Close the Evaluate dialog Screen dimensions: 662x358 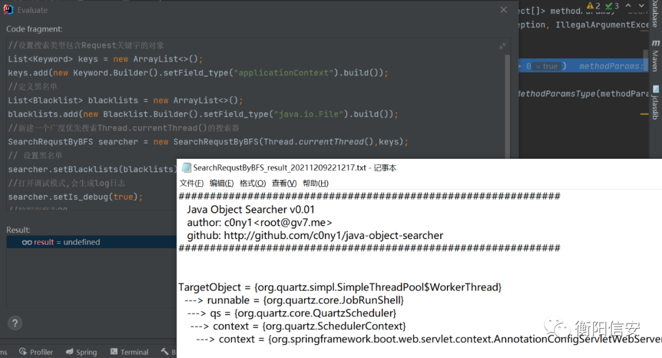(x=504, y=10)
